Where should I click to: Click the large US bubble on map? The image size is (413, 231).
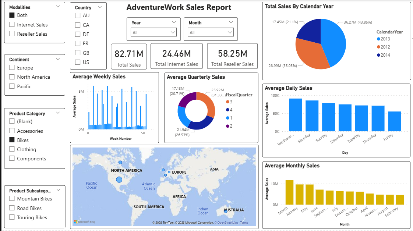pos(119,180)
